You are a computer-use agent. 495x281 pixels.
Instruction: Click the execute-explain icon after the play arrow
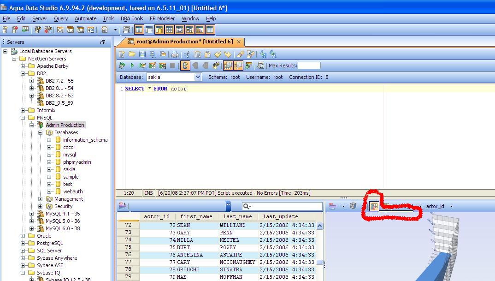coord(142,66)
